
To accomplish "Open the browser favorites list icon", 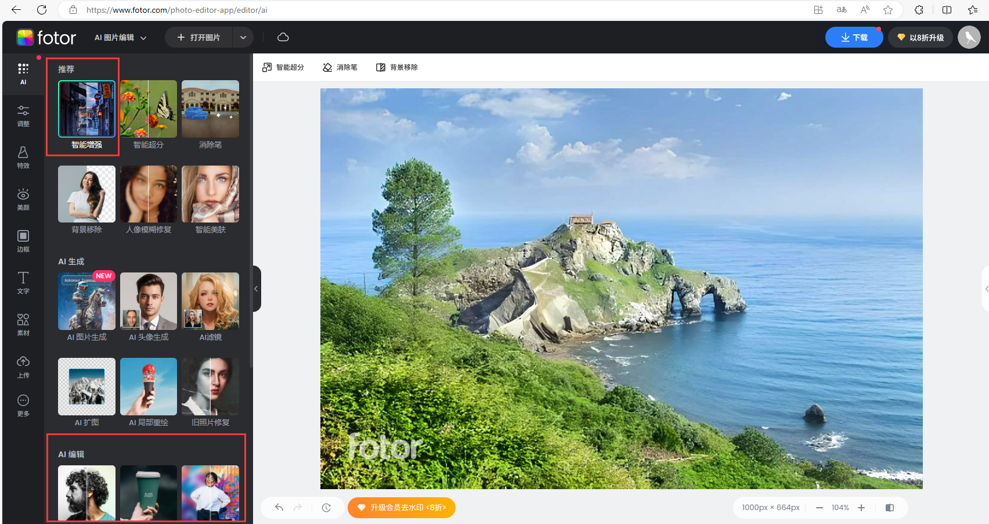I will [x=973, y=10].
